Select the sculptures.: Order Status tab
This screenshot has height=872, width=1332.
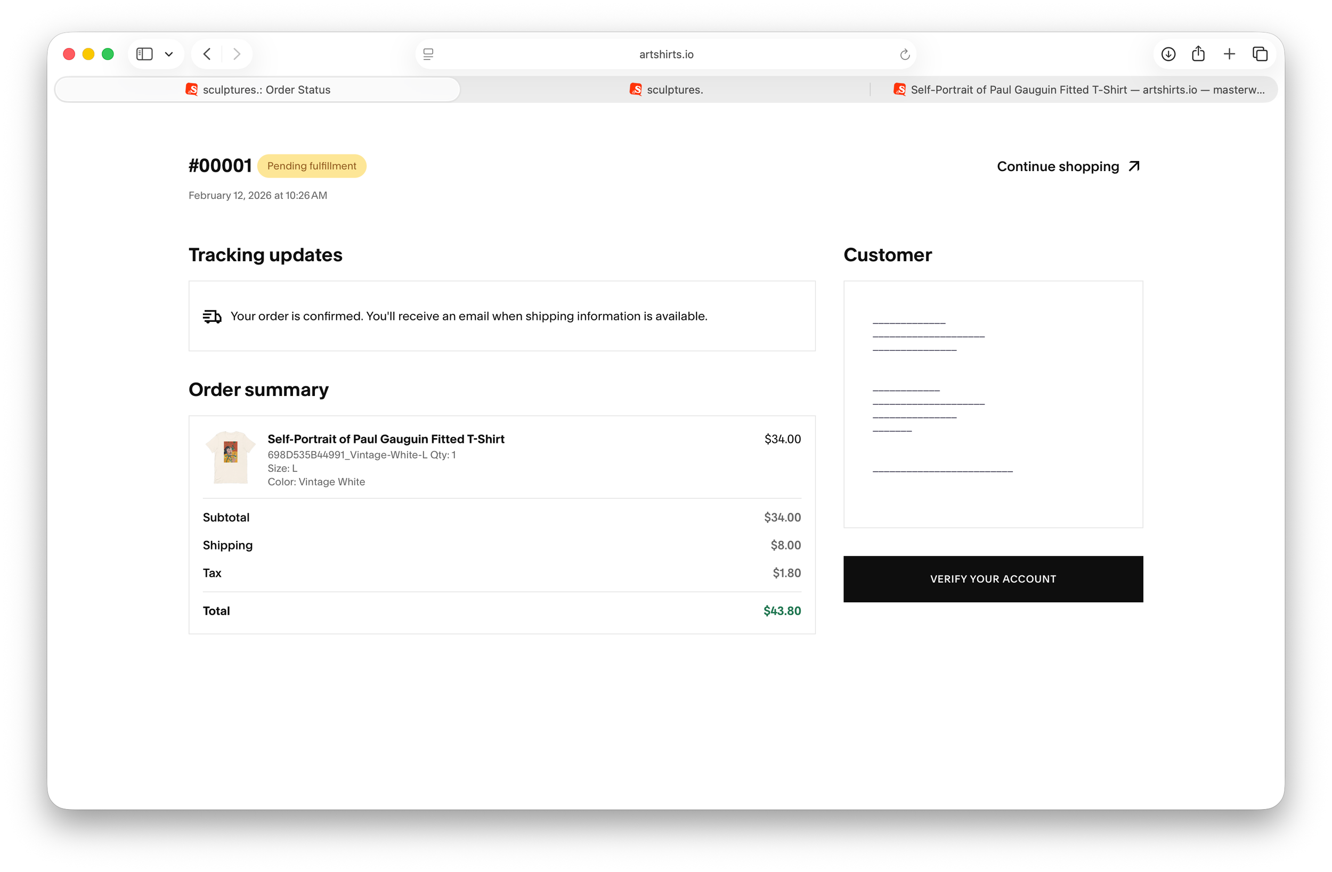257,90
